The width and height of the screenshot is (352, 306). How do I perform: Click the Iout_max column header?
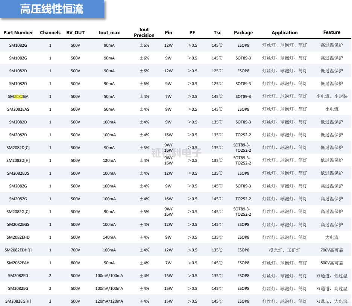109,33
